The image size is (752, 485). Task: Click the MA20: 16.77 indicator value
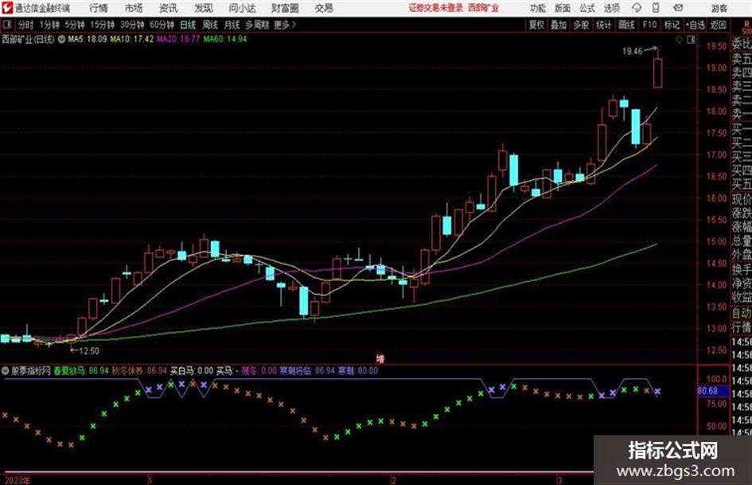[x=178, y=39]
